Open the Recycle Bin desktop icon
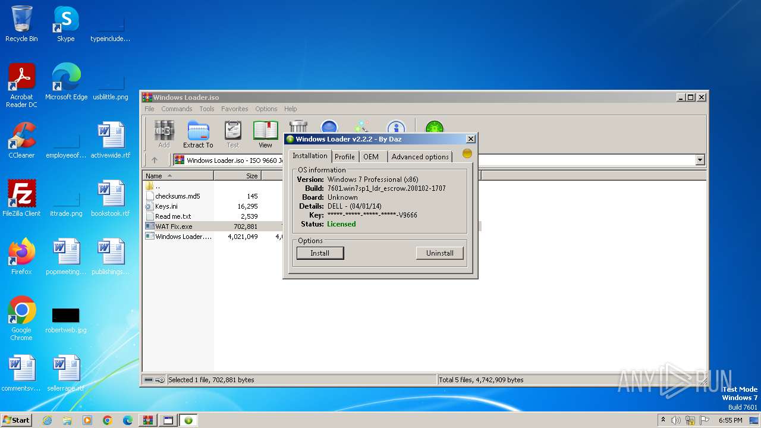This screenshot has height=428, width=761. 21,24
